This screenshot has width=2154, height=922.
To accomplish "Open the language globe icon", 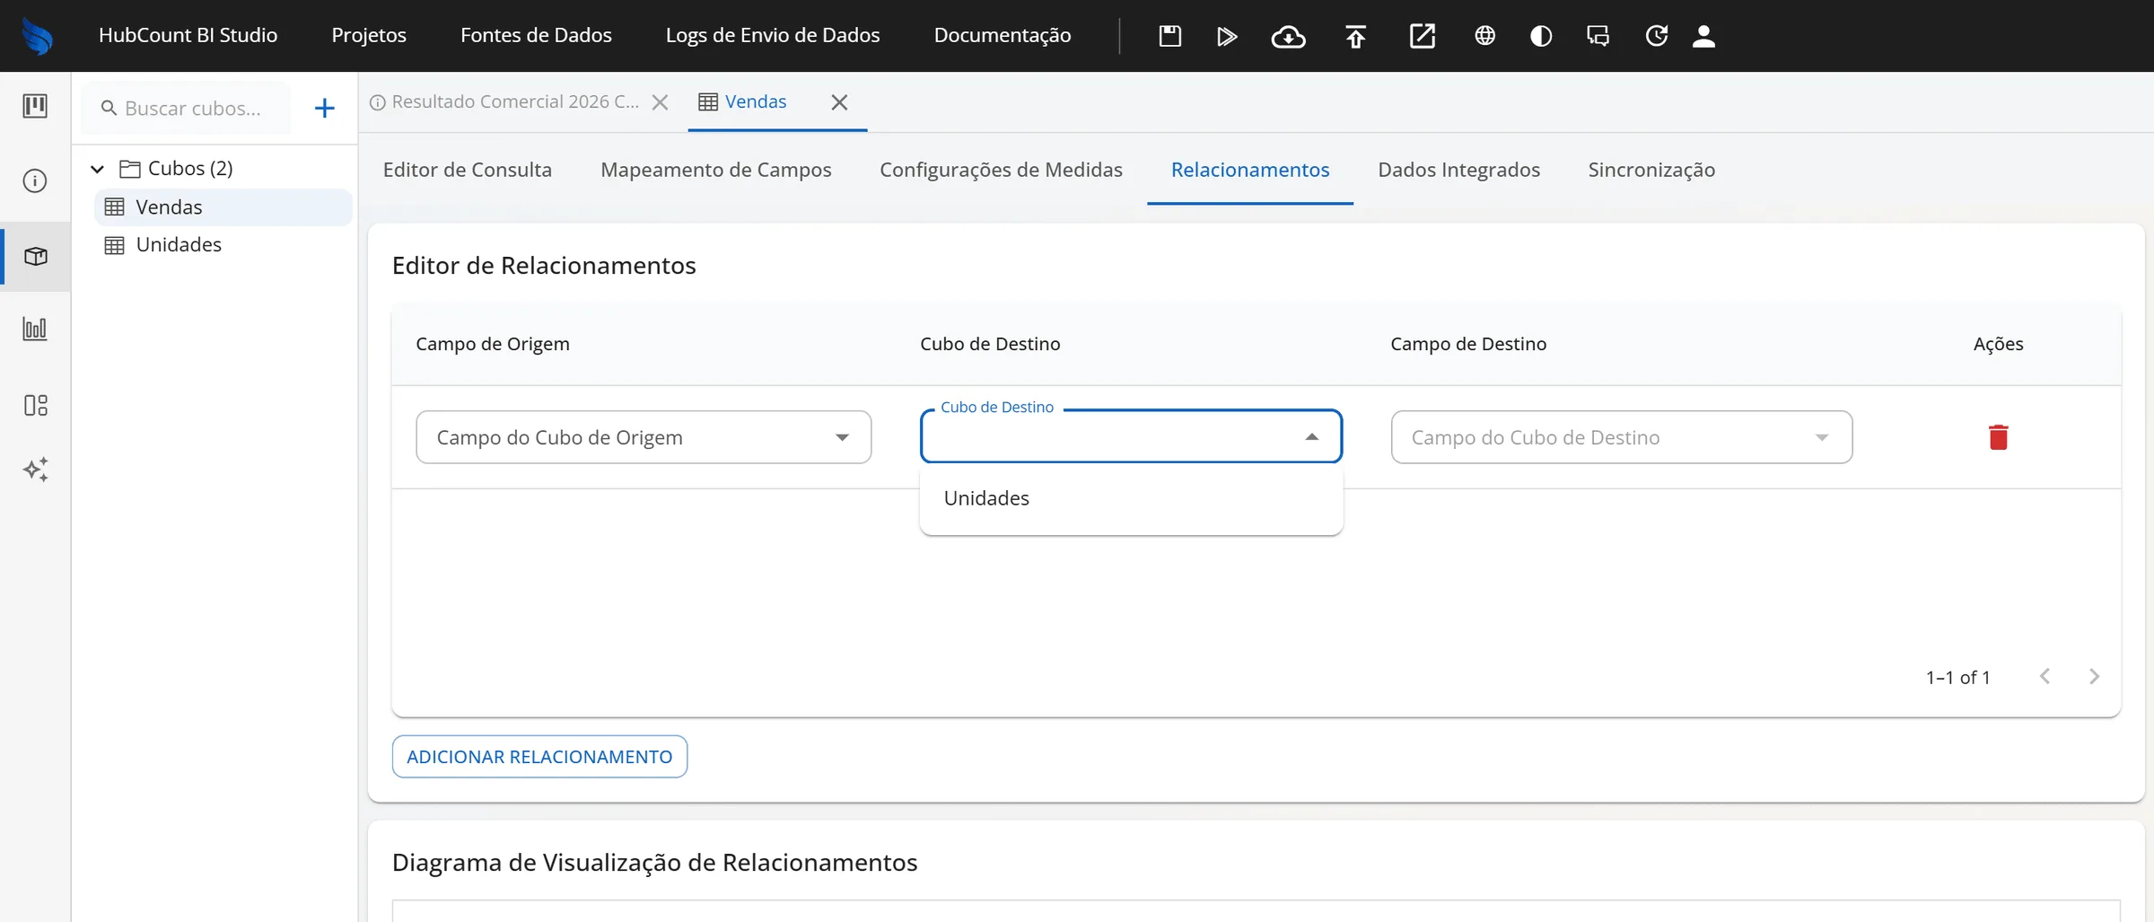I will coord(1484,36).
